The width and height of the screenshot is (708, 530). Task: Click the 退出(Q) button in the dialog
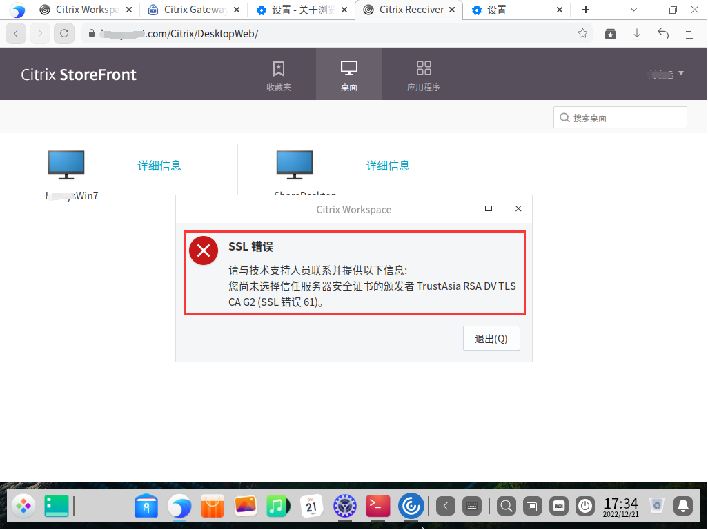coord(491,338)
